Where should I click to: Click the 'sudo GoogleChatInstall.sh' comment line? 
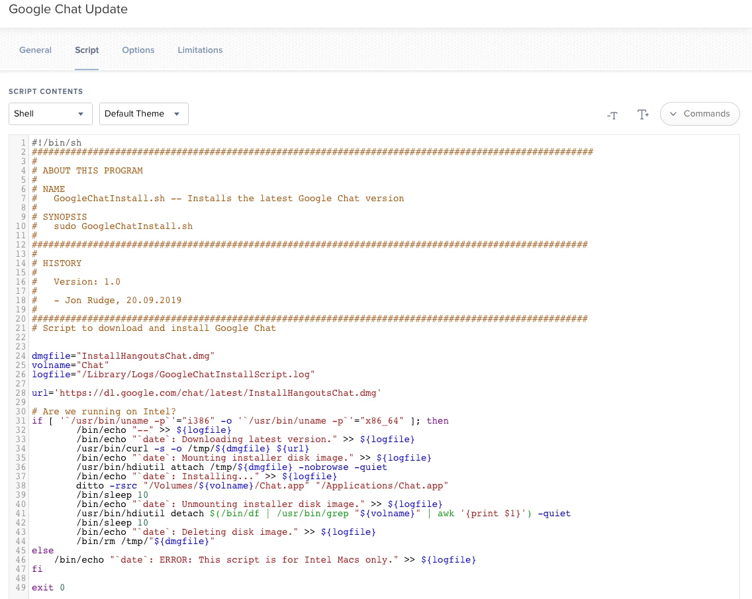tap(113, 226)
